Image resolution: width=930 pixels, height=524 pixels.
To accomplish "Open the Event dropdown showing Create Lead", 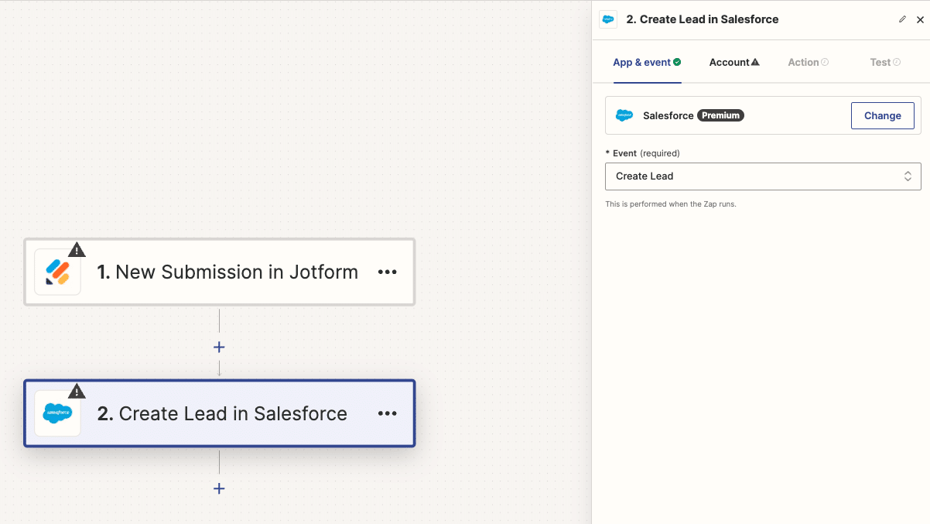I will [x=763, y=176].
